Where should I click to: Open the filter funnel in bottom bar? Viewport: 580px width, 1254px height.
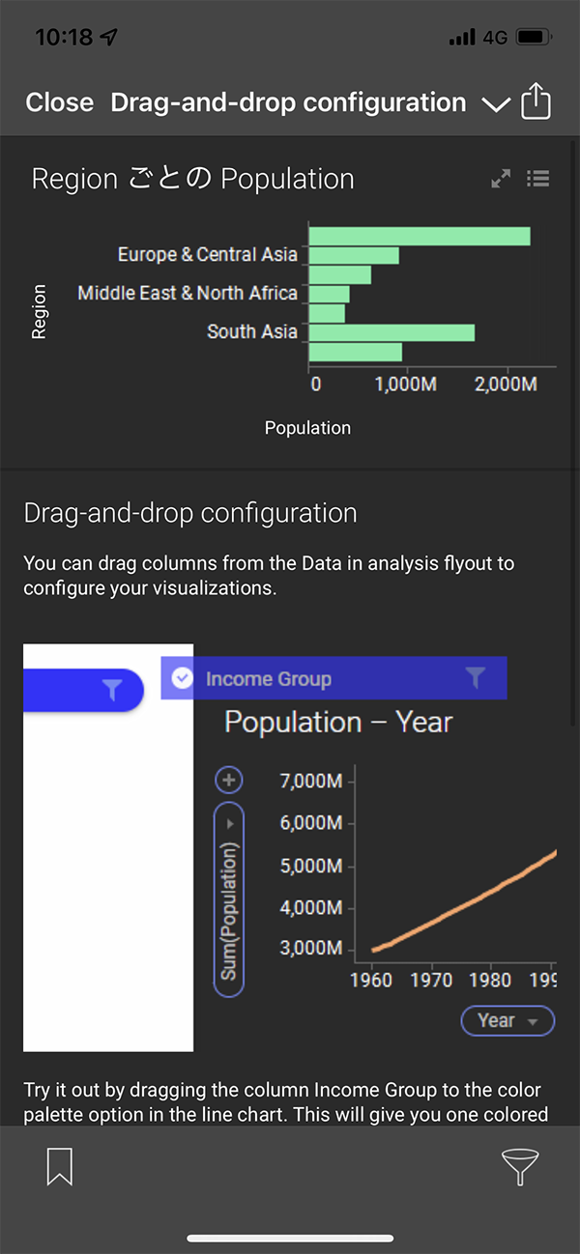point(520,1167)
